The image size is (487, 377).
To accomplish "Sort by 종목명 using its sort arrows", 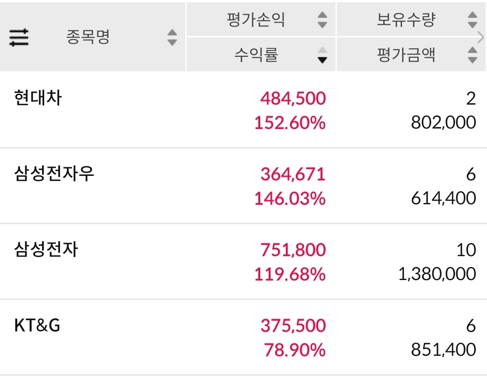I will tap(172, 37).
